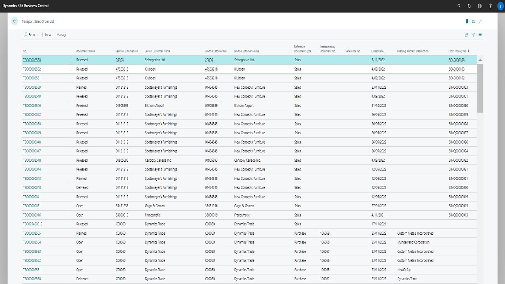Open the search magnifier in top bar
Image resolution: width=505 pixels, height=284 pixels.
tap(459, 6)
